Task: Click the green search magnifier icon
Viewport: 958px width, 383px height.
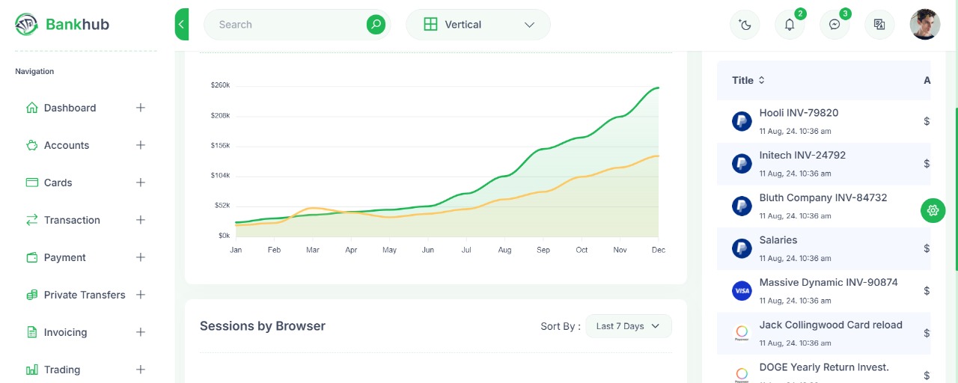Action: pyautogui.click(x=376, y=25)
